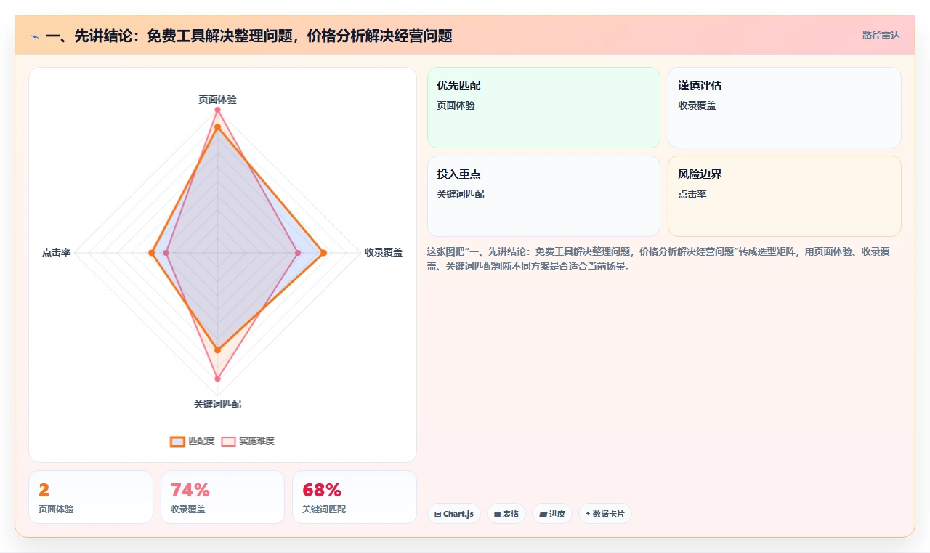This screenshot has width=930, height=553.
Task: Click the 点击率 axis label on radar
Action: [56, 253]
